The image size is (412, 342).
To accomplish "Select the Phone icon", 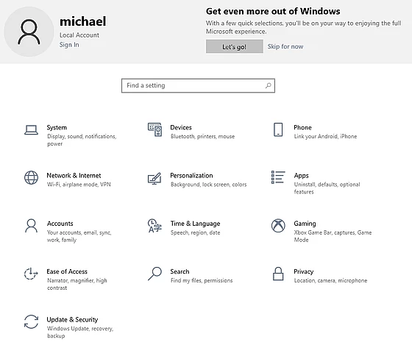I will (278, 129).
